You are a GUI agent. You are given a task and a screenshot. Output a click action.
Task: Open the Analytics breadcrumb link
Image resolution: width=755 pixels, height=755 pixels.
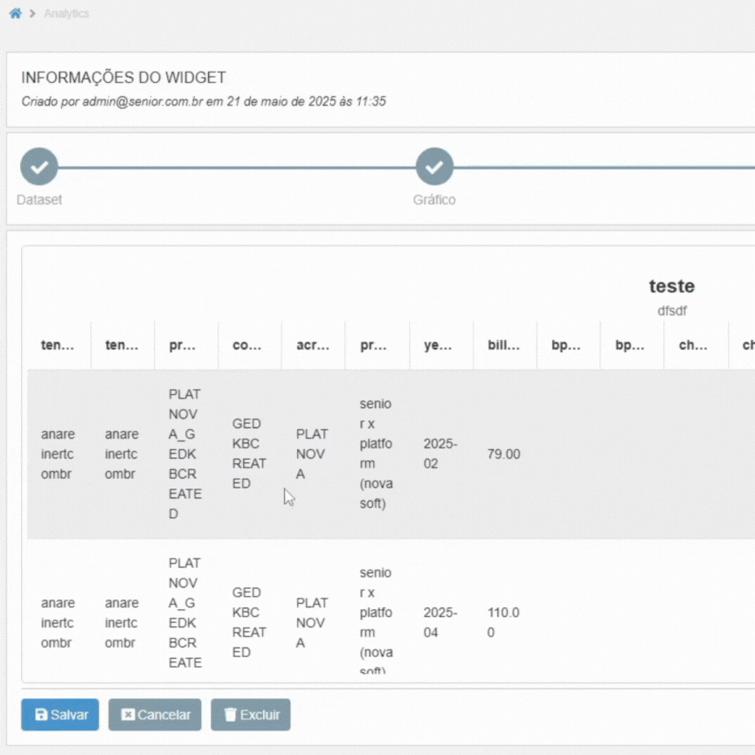66,13
